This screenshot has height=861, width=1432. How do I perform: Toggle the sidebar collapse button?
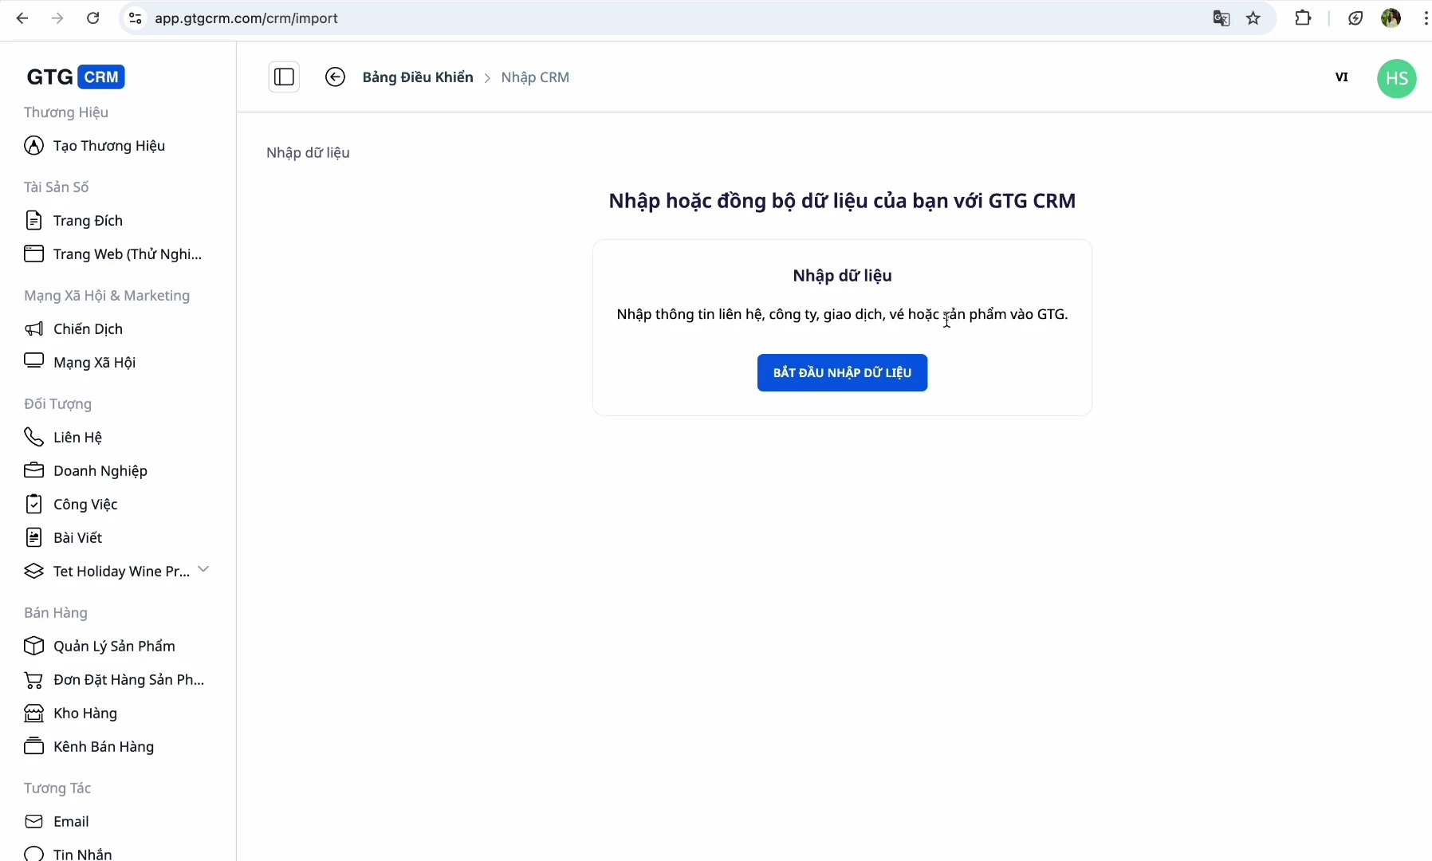284,77
